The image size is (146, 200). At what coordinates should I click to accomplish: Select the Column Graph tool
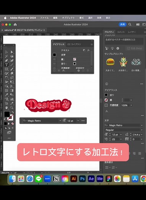coord(12,99)
